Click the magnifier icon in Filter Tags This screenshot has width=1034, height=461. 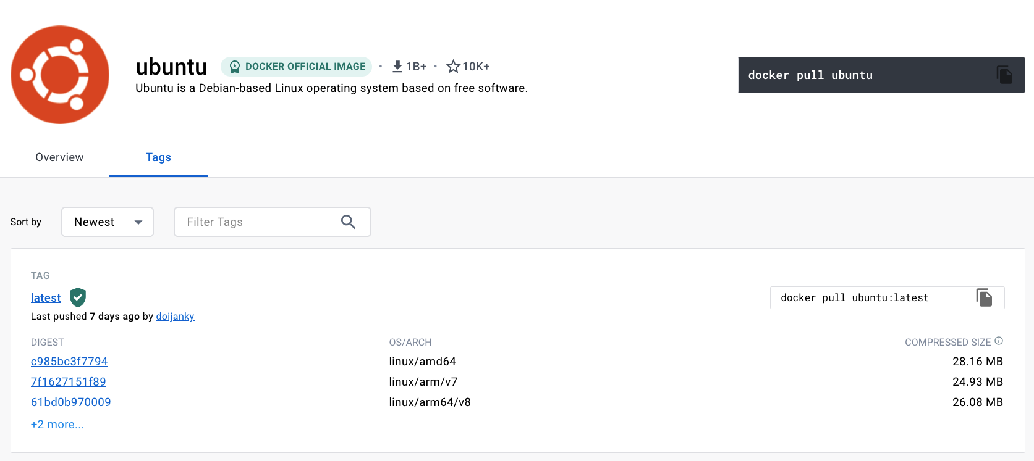coord(348,222)
